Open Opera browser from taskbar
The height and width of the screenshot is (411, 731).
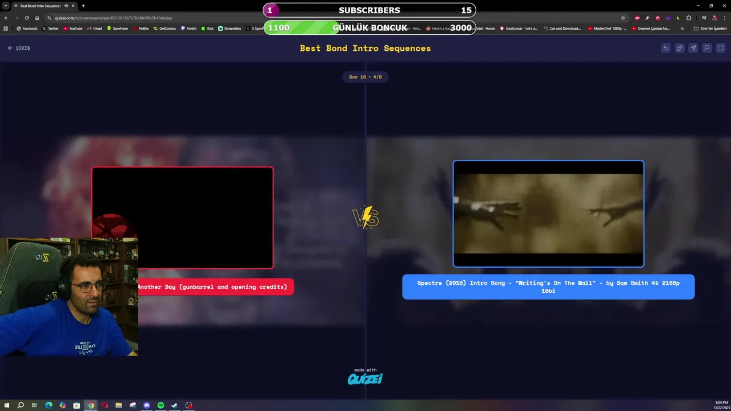(105, 405)
